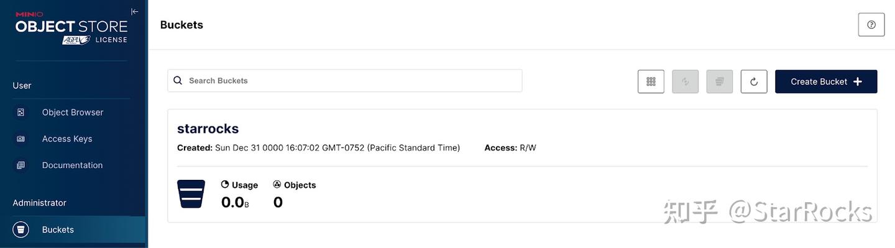Viewport: 895px width, 248px height.
Task: Select Buckets under Administrator
Action: coord(58,229)
